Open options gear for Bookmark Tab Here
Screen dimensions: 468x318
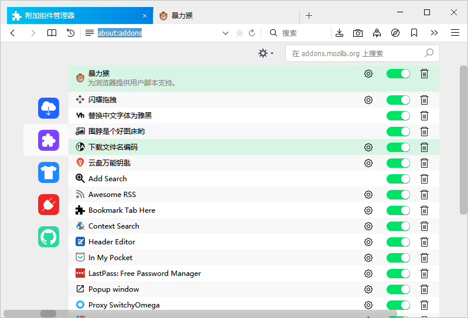(x=368, y=210)
